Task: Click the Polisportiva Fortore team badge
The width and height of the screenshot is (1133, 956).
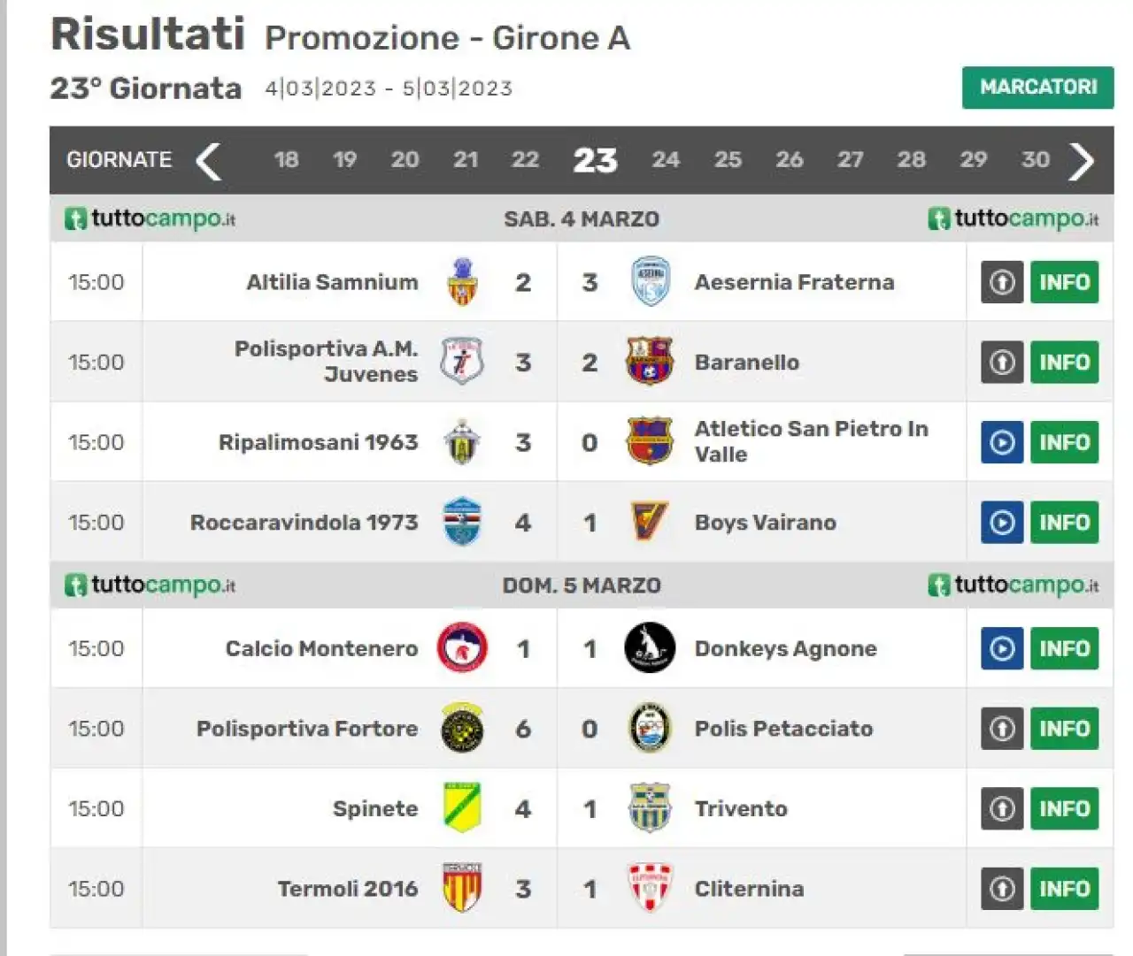Action: tap(462, 728)
